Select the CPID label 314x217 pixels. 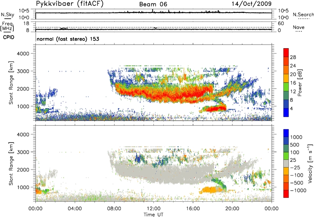tap(9, 37)
